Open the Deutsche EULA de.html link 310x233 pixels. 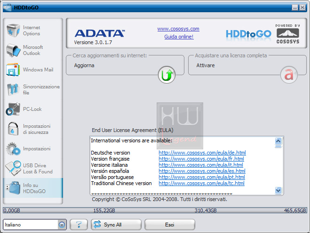202,153
